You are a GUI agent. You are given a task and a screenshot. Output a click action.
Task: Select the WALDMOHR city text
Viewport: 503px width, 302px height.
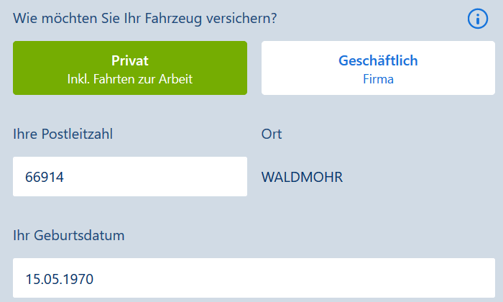tap(302, 177)
